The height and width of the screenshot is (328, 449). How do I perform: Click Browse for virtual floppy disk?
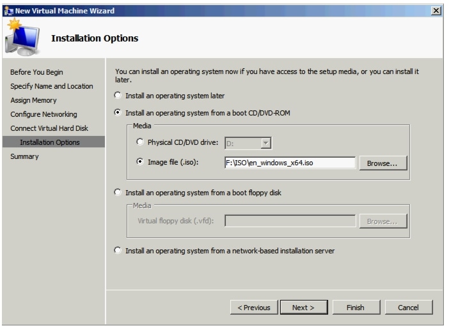pos(383,221)
